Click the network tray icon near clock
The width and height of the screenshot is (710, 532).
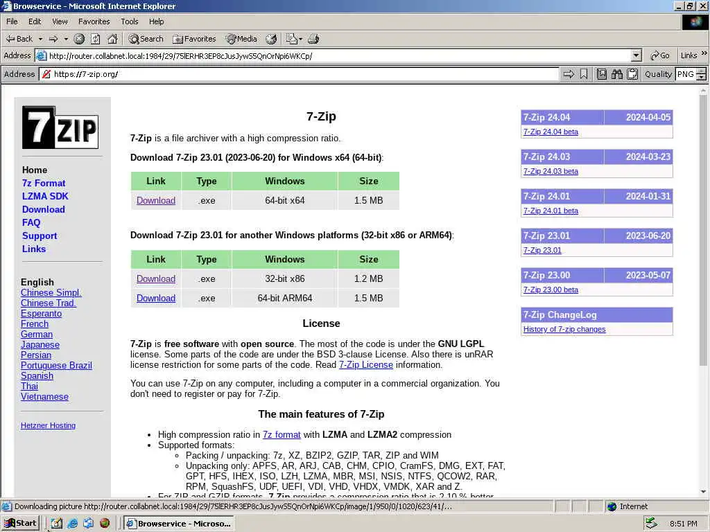tap(651, 524)
